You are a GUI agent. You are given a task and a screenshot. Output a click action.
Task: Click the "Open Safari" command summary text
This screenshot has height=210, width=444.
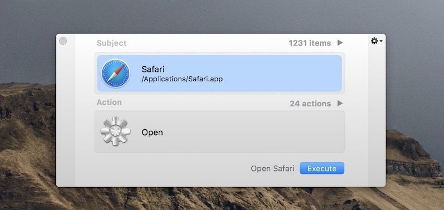coord(272,168)
